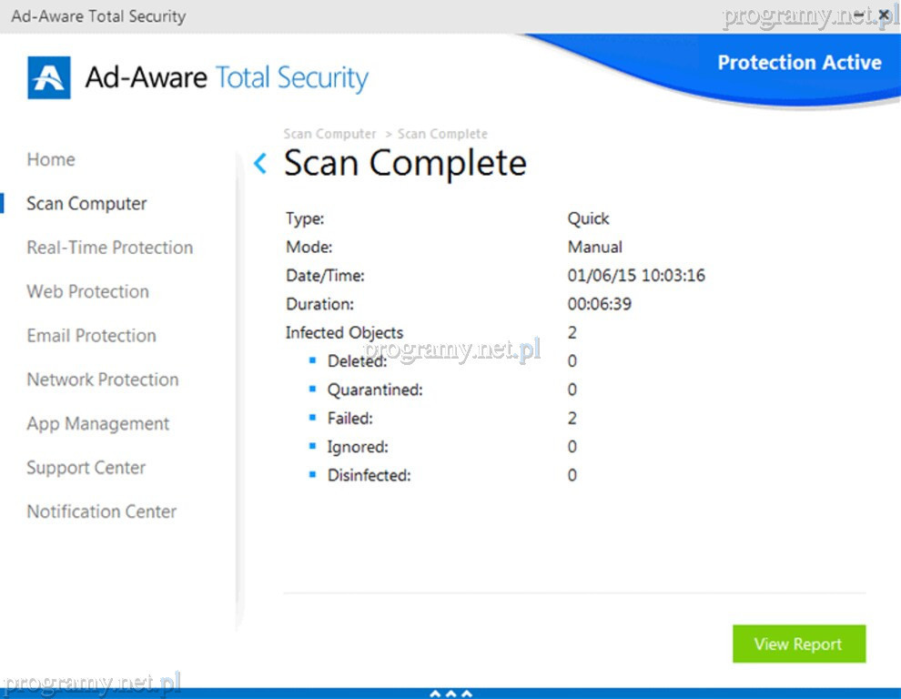The width and height of the screenshot is (901, 699).
Task: Go back using the blue left chevron
Action: pos(260,164)
